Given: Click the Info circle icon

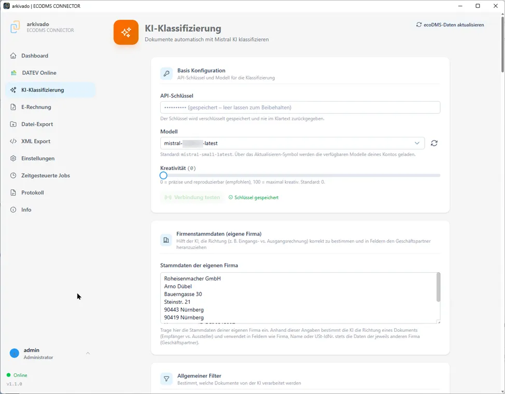Looking at the screenshot, I should [13, 209].
